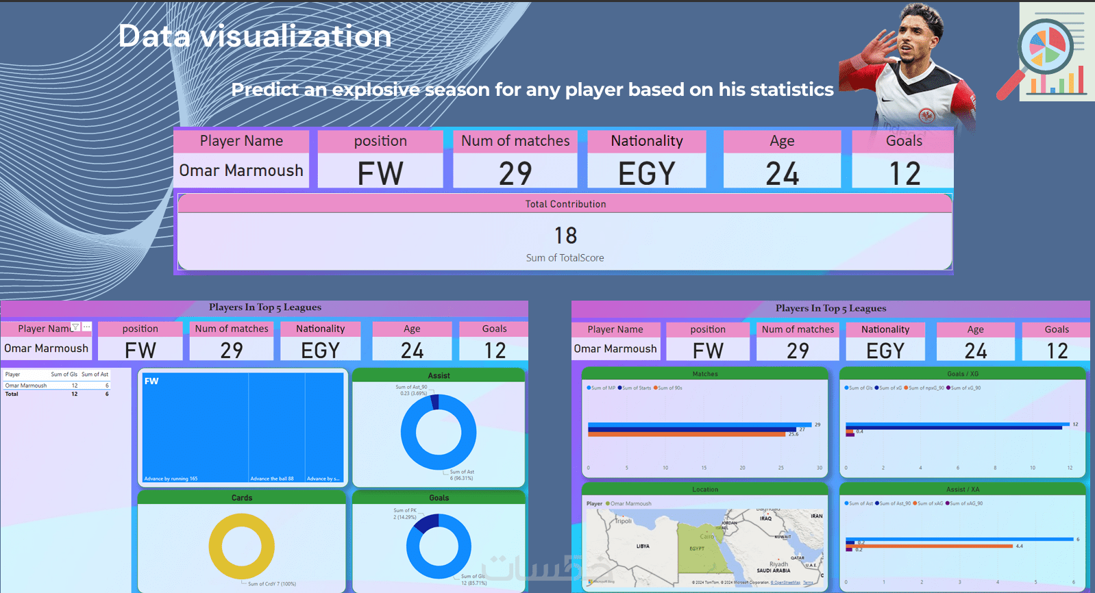
Task: Click the dark-blue Sum of Starts bar labeled 27
Action: 692,429
